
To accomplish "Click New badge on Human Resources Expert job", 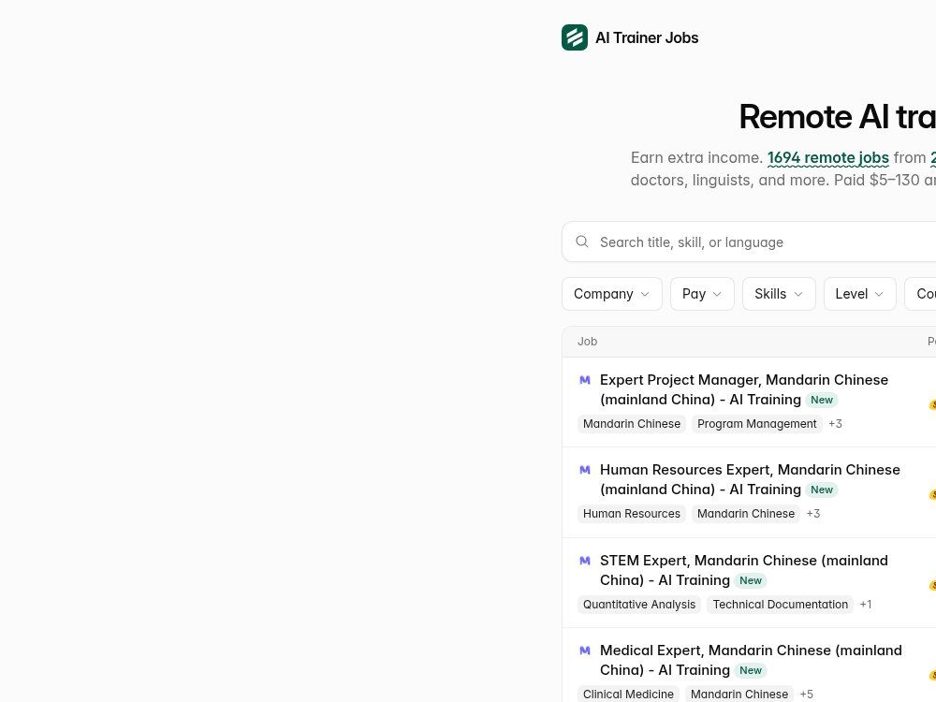I will tap(822, 490).
